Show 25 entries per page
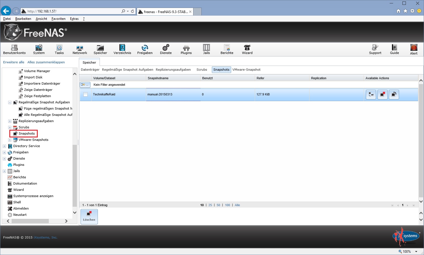Viewport: 424px width, 255px height. click(210, 205)
